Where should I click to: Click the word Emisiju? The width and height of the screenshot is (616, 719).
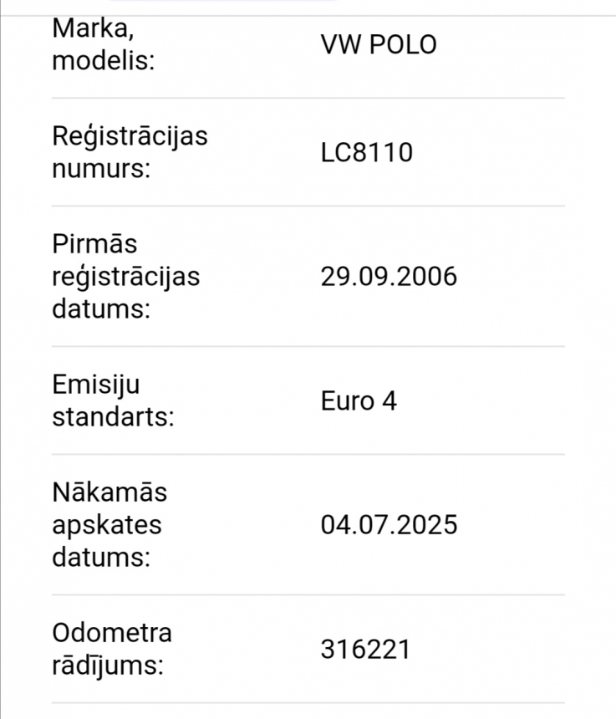click(x=96, y=385)
